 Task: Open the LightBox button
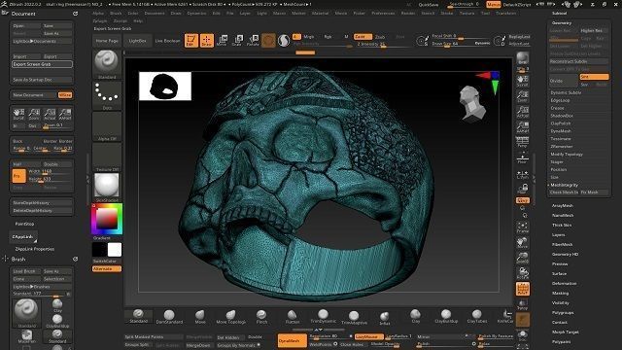[x=138, y=41]
